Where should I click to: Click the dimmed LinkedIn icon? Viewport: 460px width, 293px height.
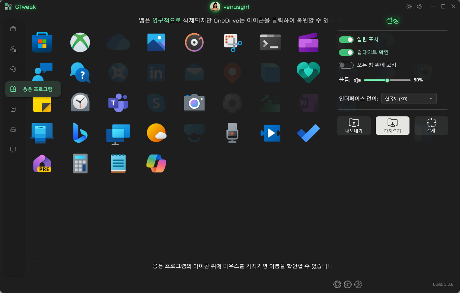coord(156,73)
